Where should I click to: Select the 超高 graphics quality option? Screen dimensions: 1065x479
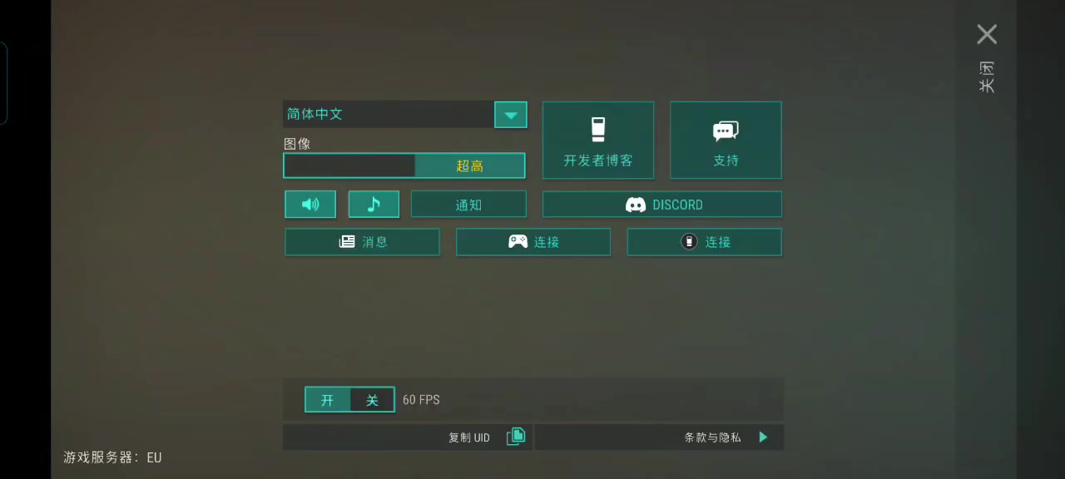tap(470, 165)
